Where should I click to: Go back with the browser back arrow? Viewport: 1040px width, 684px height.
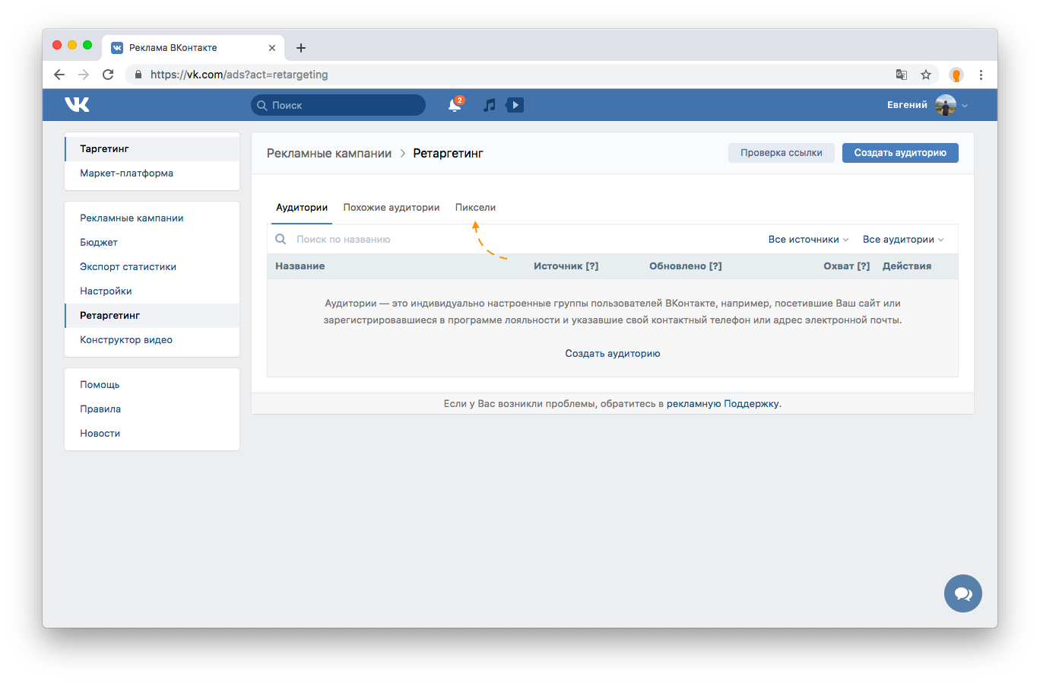pos(59,75)
